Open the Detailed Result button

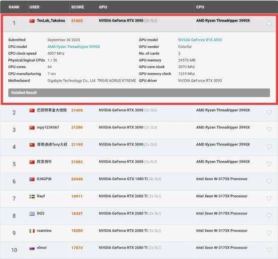pos(139,92)
